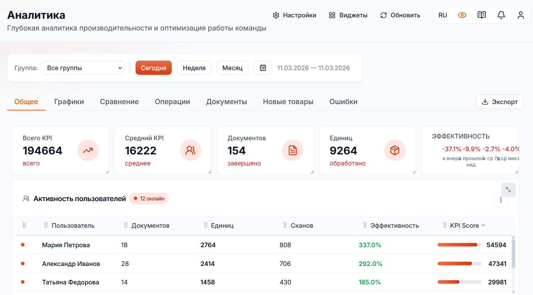533x295 pixels.
Task: Toggle the orange eye visibility icon
Action: click(x=462, y=15)
